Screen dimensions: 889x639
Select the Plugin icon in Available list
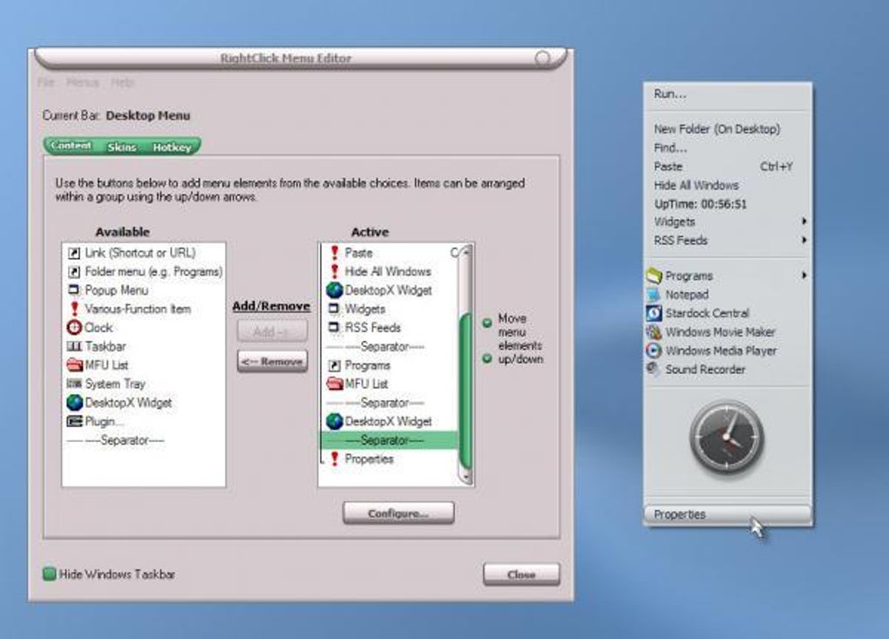point(74,421)
